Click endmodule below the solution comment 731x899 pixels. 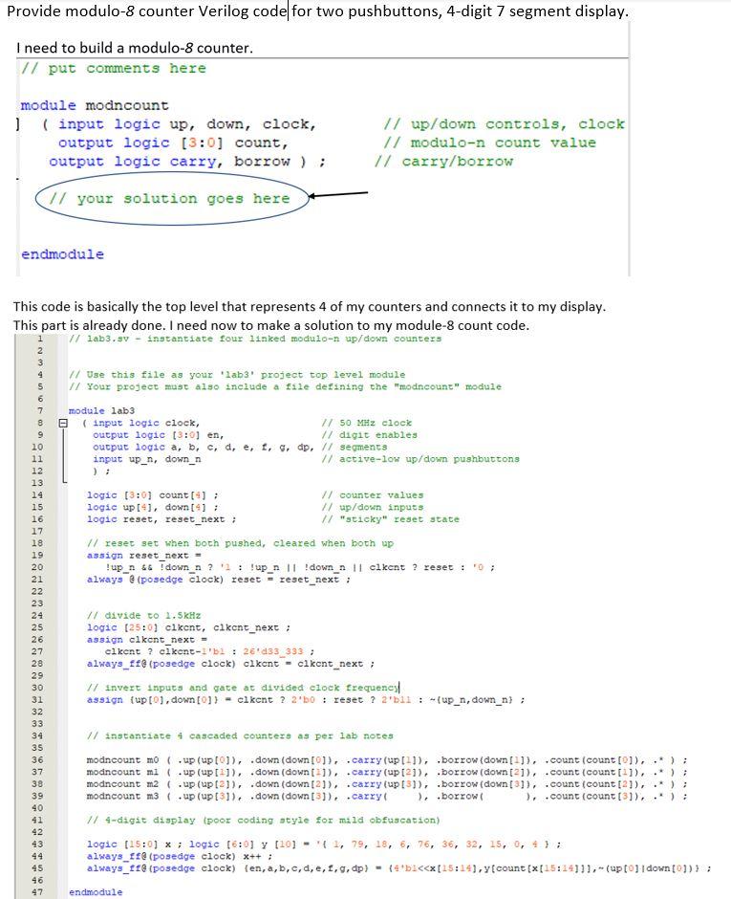(x=62, y=254)
